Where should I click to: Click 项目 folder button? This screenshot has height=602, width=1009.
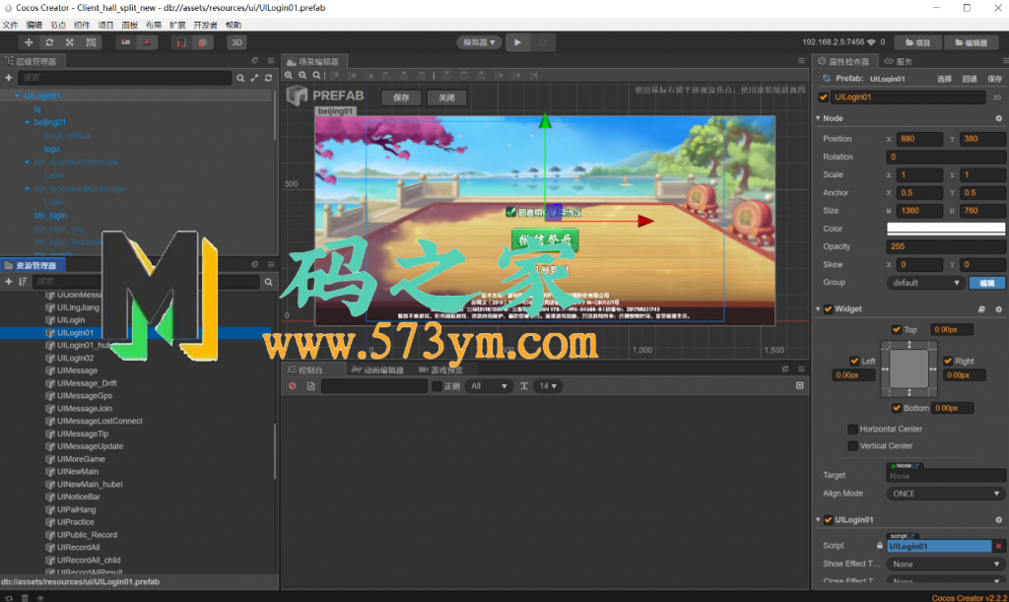click(x=917, y=42)
